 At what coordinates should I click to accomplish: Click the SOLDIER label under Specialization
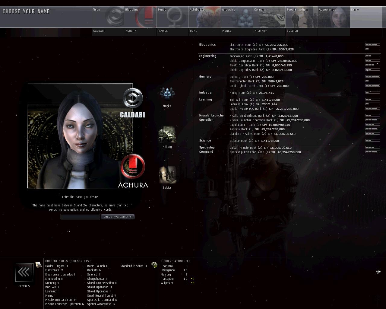tap(293, 31)
